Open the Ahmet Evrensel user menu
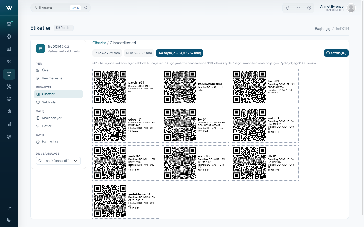Viewport: 364px width, 227px height. click(338, 8)
